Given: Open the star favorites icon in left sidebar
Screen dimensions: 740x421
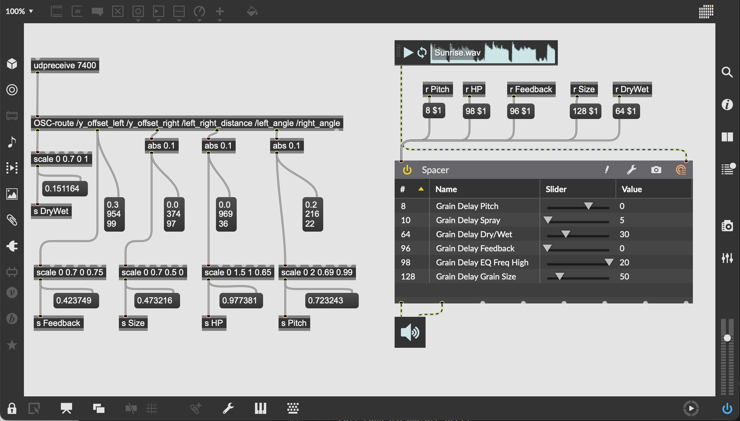Looking at the screenshot, I should (12, 345).
